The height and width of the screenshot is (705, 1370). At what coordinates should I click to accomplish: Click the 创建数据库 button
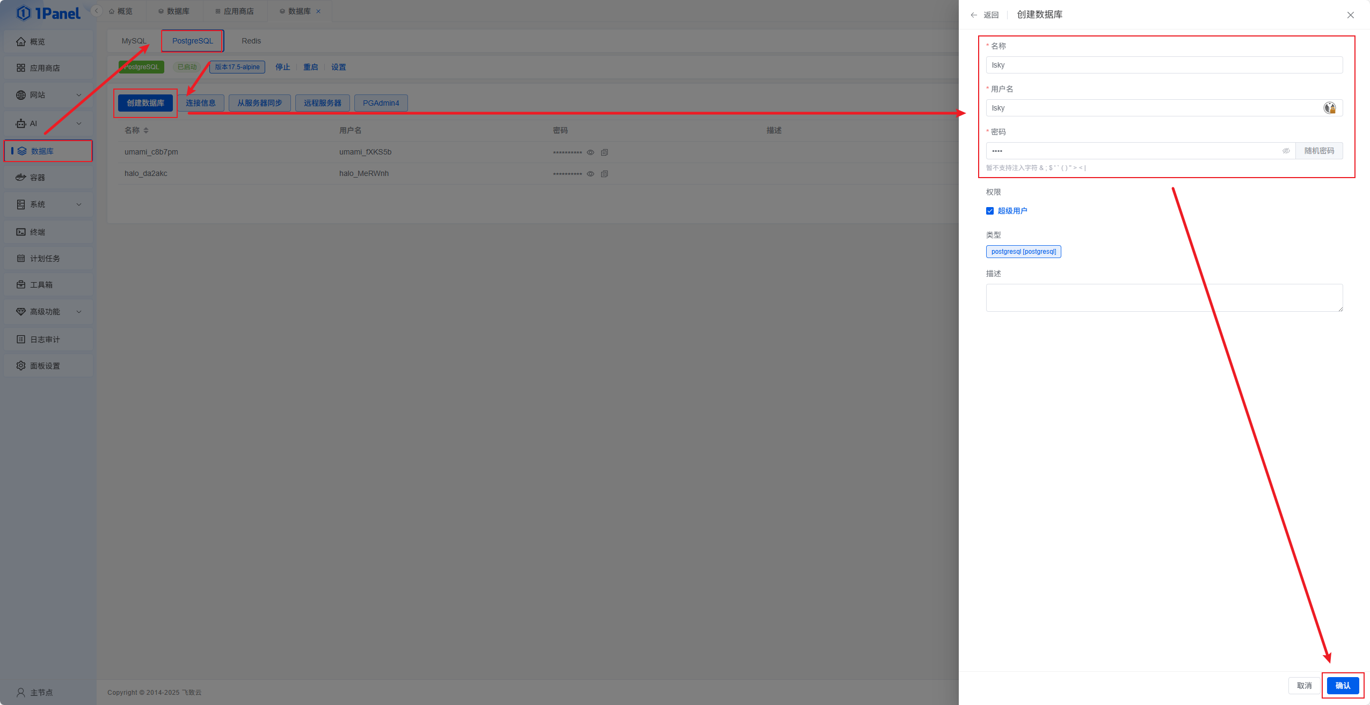point(145,103)
